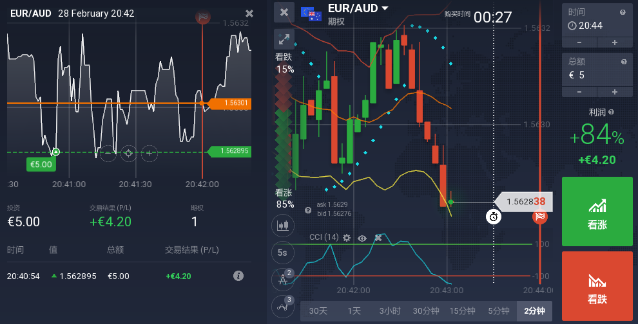Click the ask/bid help question icon
The width and height of the screenshot is (638, 324).
point(308,210)
